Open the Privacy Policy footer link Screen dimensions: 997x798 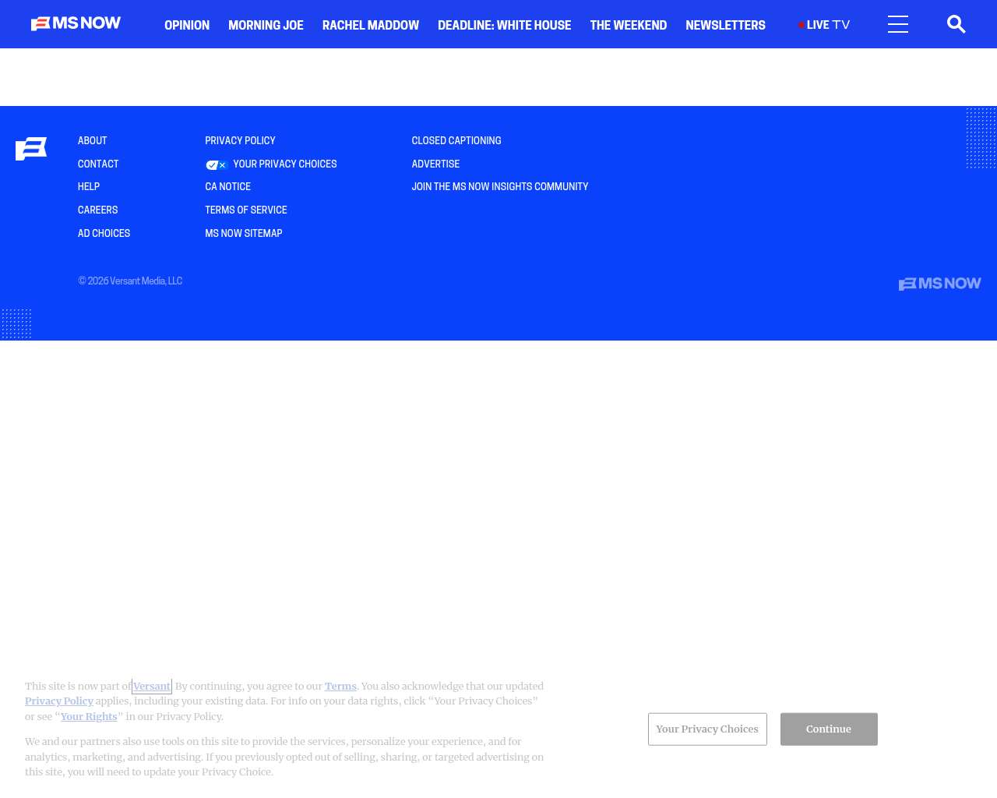pyautogui.click(x=240, y=141)
